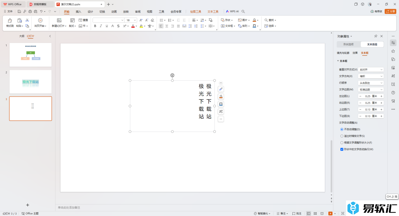Viewport: 399px width, 216px height.
Task: Open WPS AI button
Action: point(233,12)
